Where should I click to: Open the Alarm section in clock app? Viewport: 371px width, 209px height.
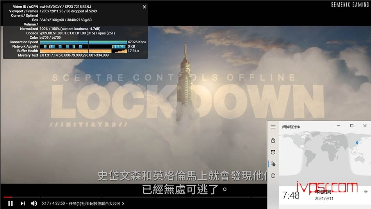[x=273, y=152]
